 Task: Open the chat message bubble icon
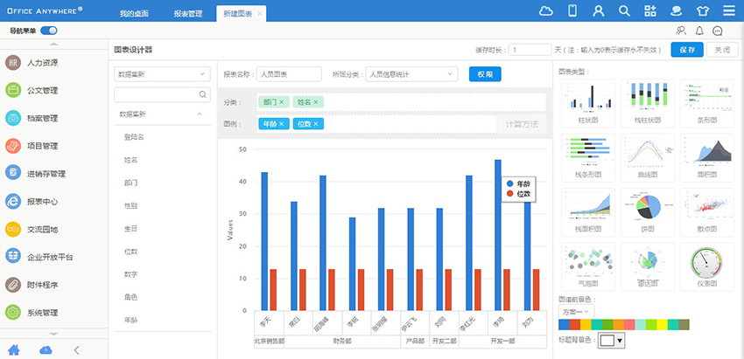click(x=718, y=31)
